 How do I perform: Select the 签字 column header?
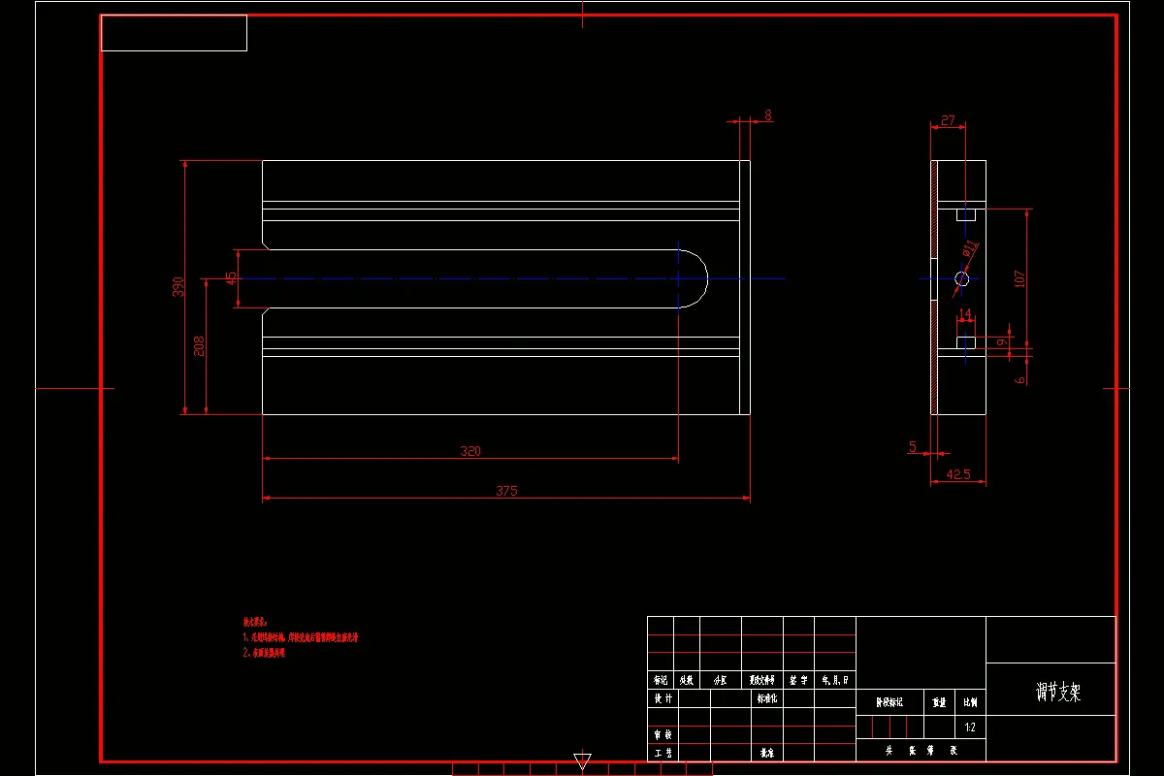click(798, 681)
